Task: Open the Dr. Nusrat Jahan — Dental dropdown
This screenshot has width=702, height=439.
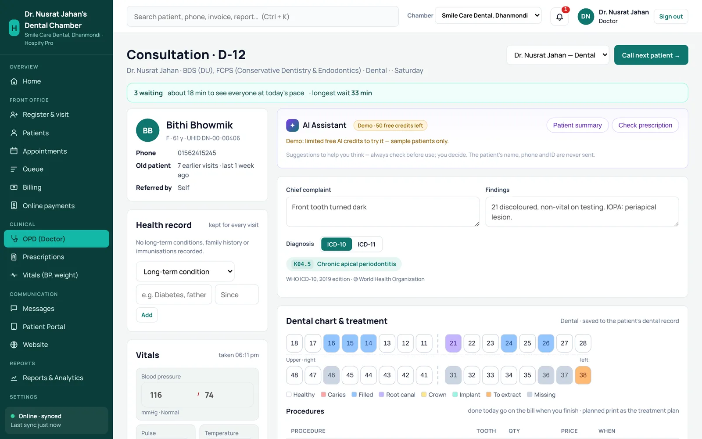Action: (558, 55)
